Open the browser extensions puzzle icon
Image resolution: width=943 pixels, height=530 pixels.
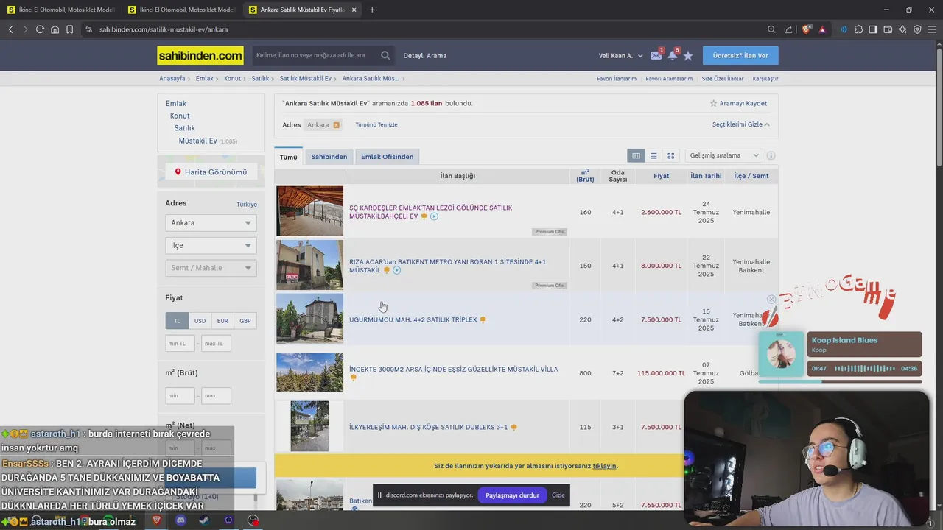[x=858, y=29]
